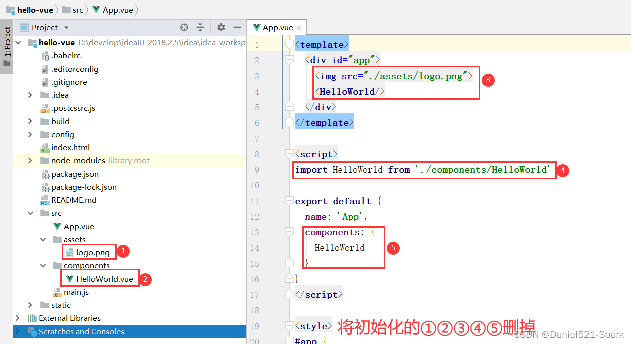Expand the node_modules folder

pyautogui.click(x=30, y=160)
